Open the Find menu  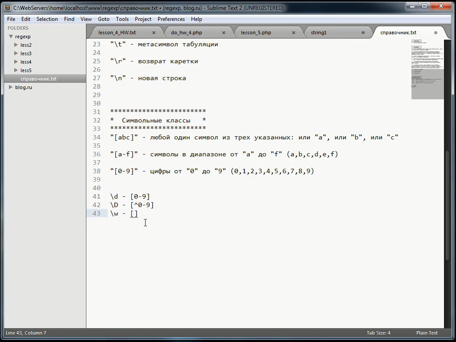click(x=69, y=19)
